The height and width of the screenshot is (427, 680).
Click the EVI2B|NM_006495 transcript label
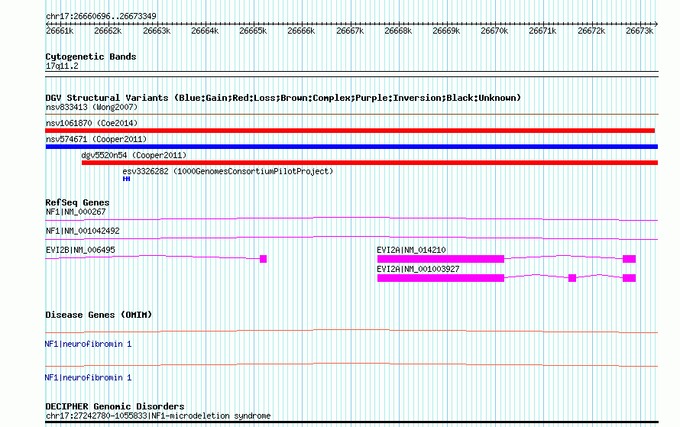(x=80, y=250)
